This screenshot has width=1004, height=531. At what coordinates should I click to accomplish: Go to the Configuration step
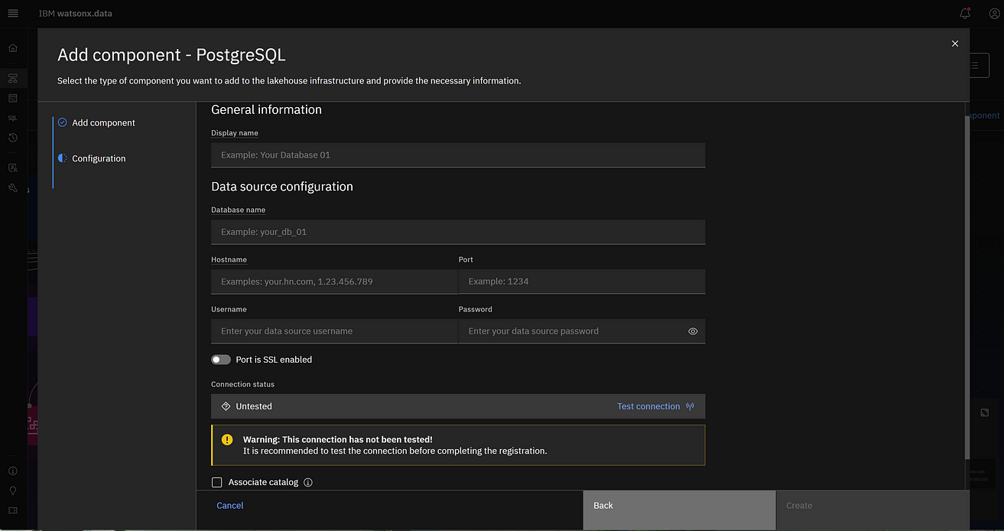point(93,158)
